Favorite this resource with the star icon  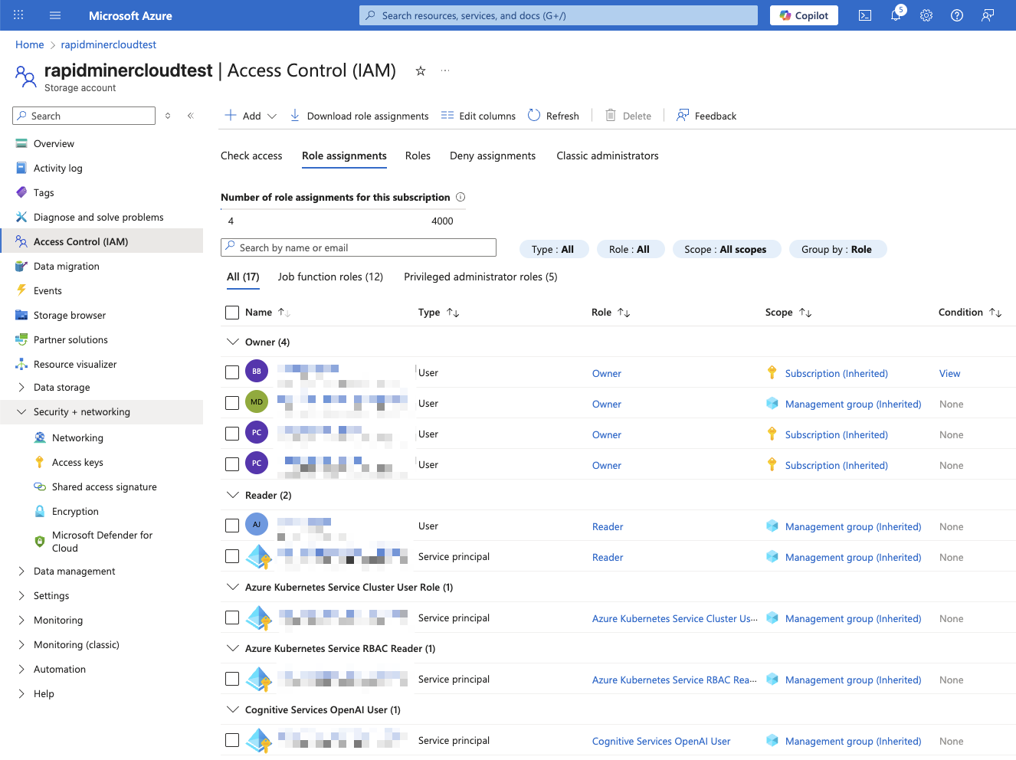tap(421, 71)
